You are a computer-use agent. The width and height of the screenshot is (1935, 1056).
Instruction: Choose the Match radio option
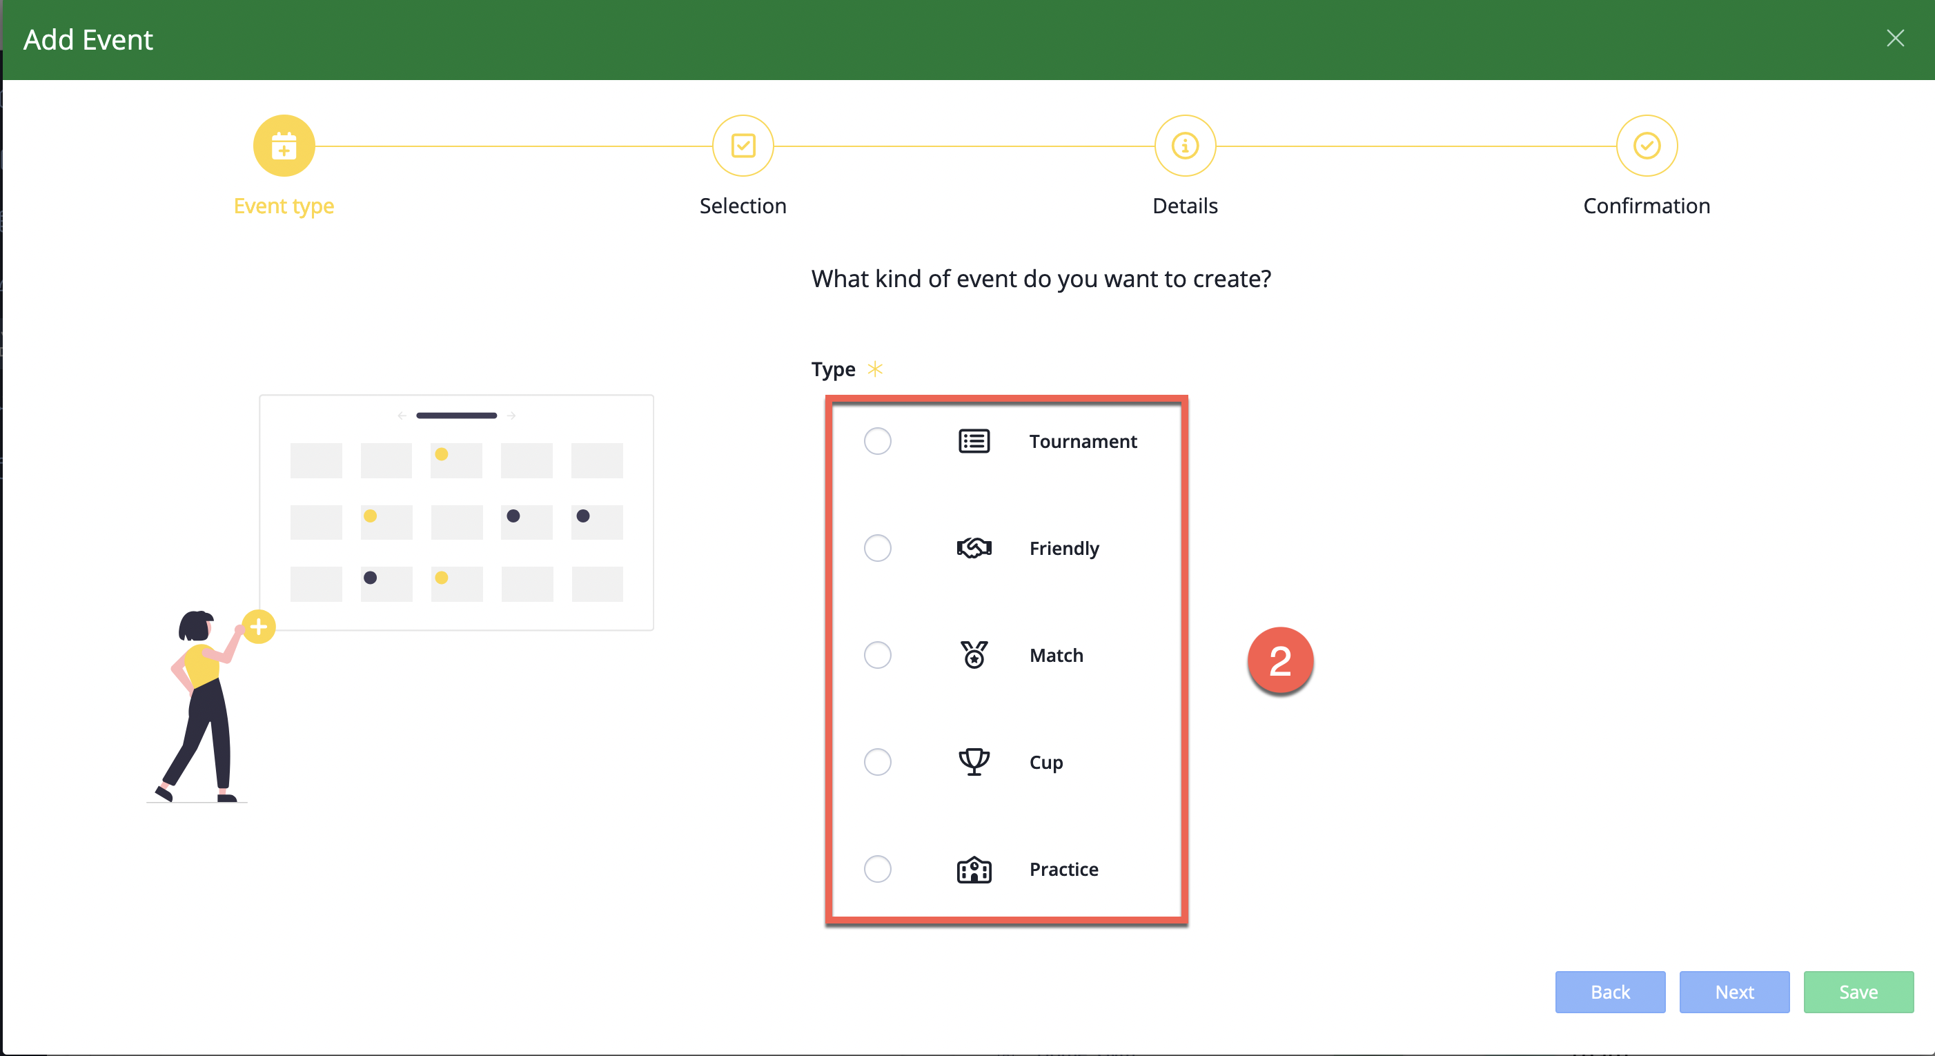point(876,655)
